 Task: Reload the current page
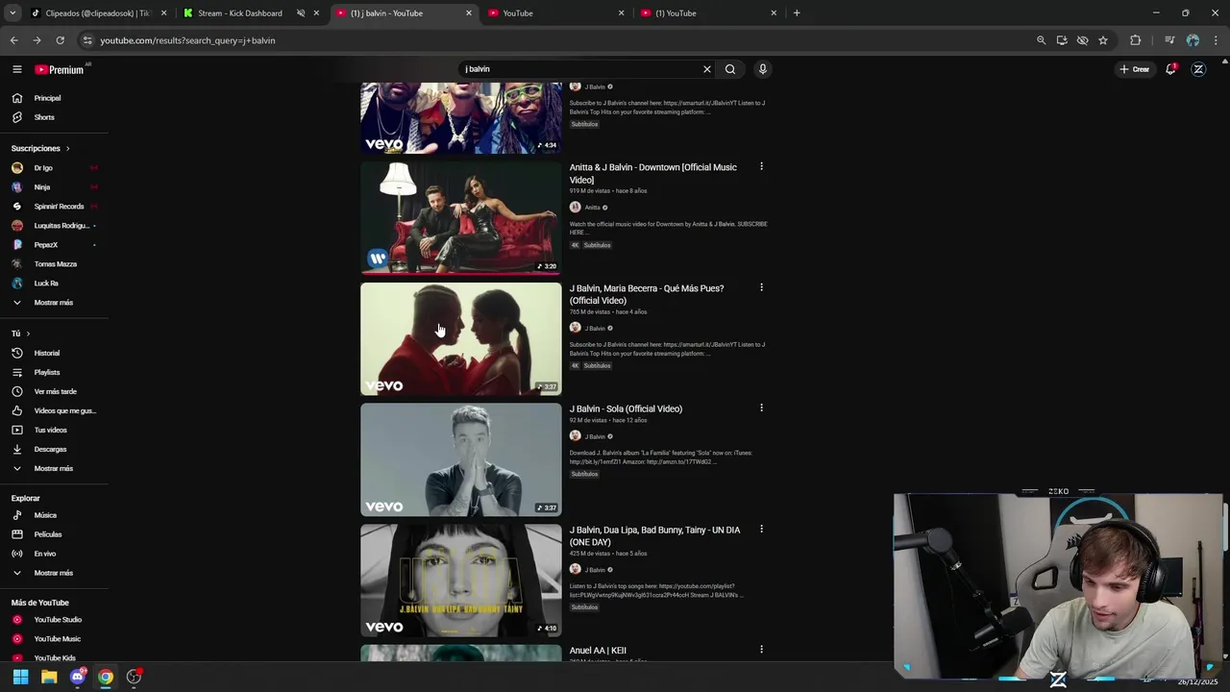coord(60,40)
